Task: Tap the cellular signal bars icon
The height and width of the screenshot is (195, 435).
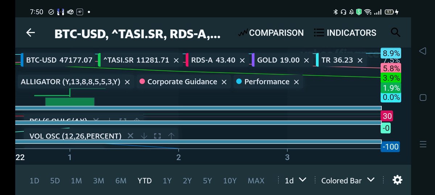Action: click(x=378, y=12)
